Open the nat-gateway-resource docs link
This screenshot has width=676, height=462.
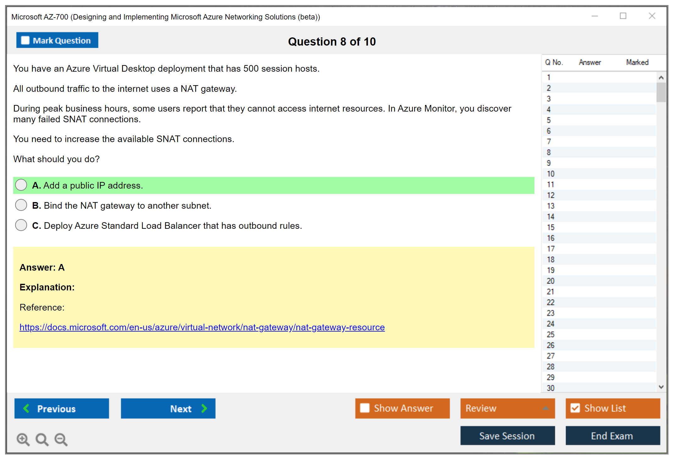[202, 327]
